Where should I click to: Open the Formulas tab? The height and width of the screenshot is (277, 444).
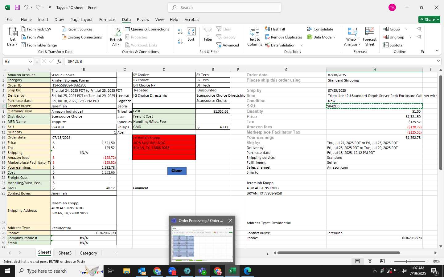(107, 19)
